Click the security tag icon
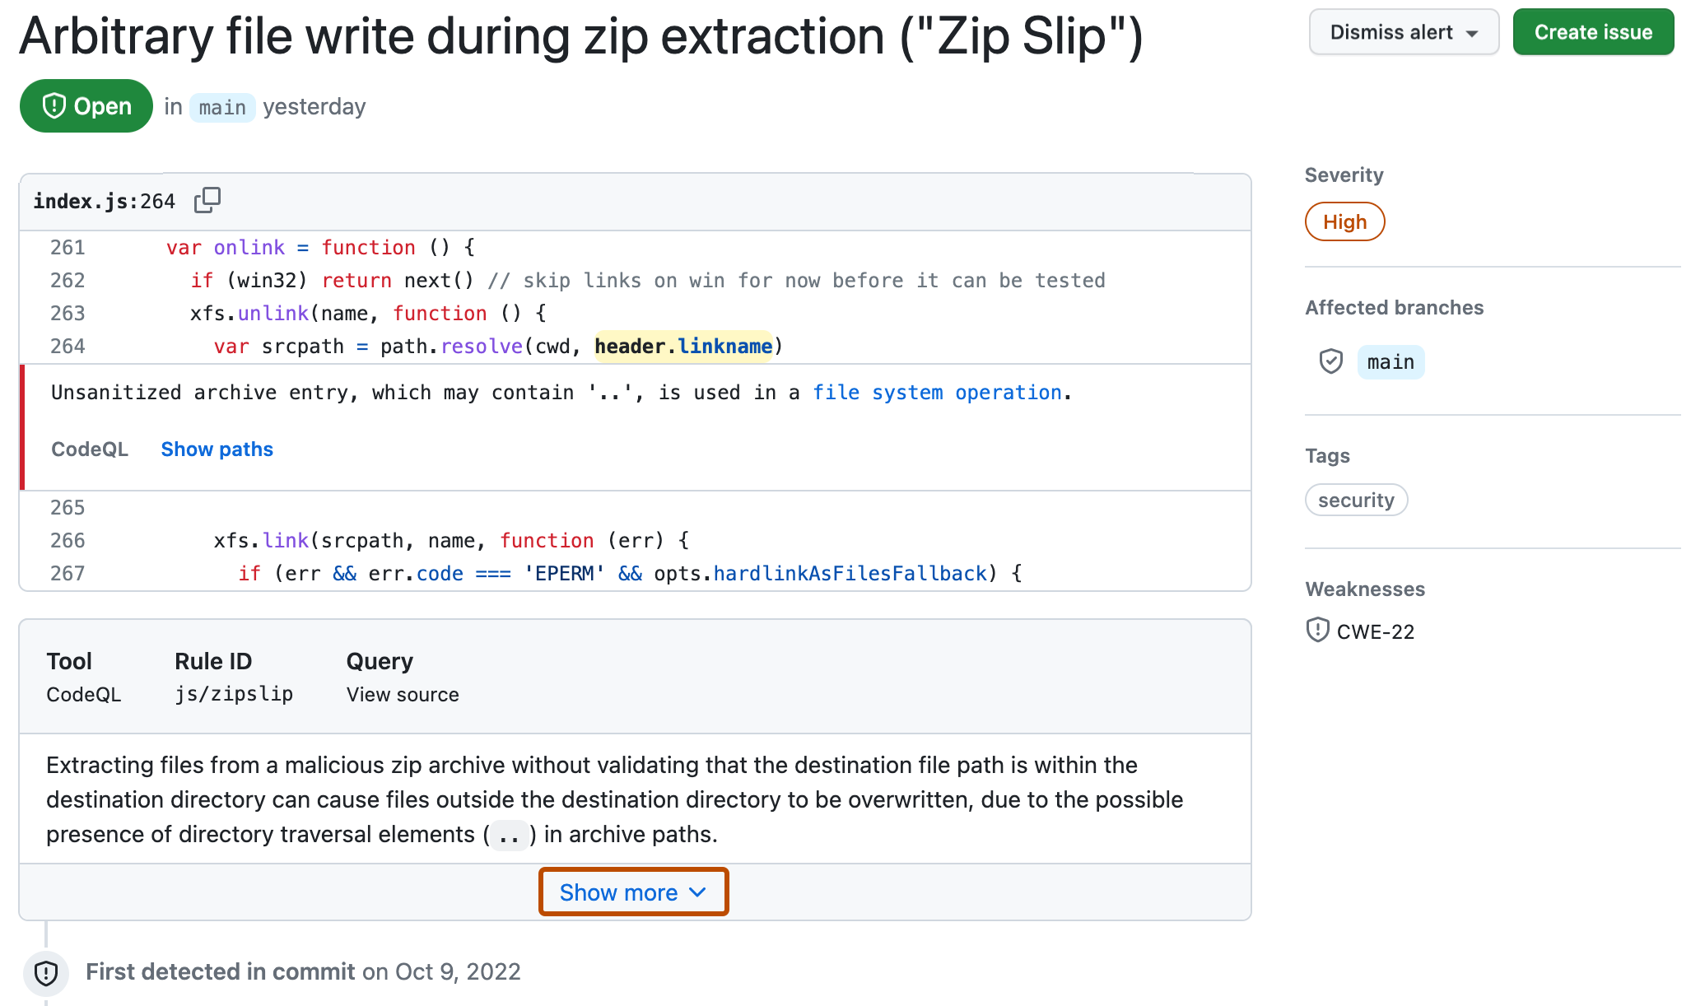The width and height of the screenshot is (1691, 1006). pyautogui.click(x=1356, y=500)
